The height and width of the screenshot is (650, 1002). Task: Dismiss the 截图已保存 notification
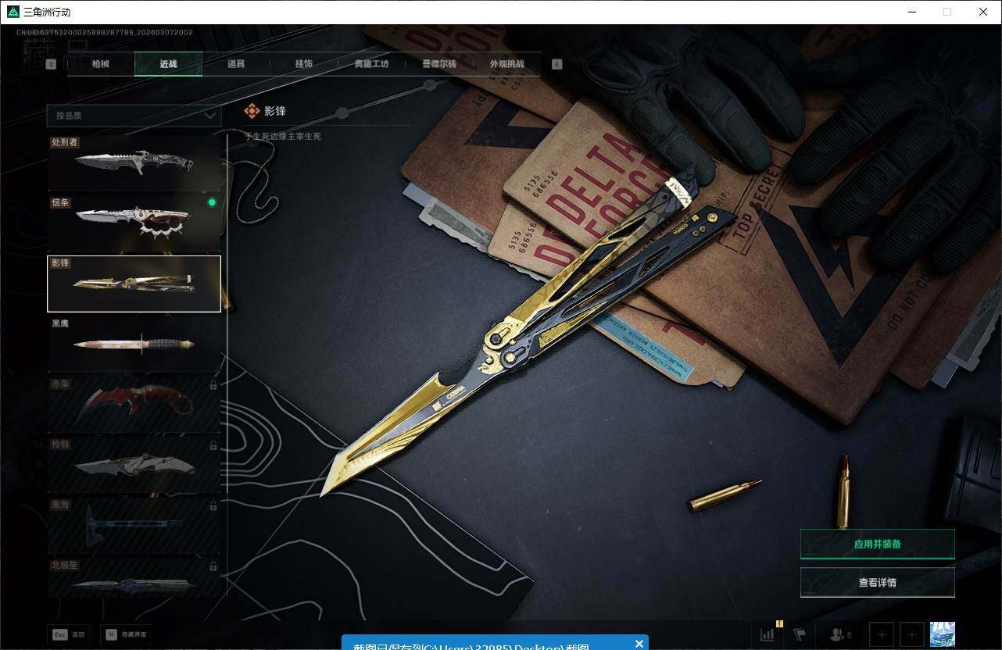(639, 644)
